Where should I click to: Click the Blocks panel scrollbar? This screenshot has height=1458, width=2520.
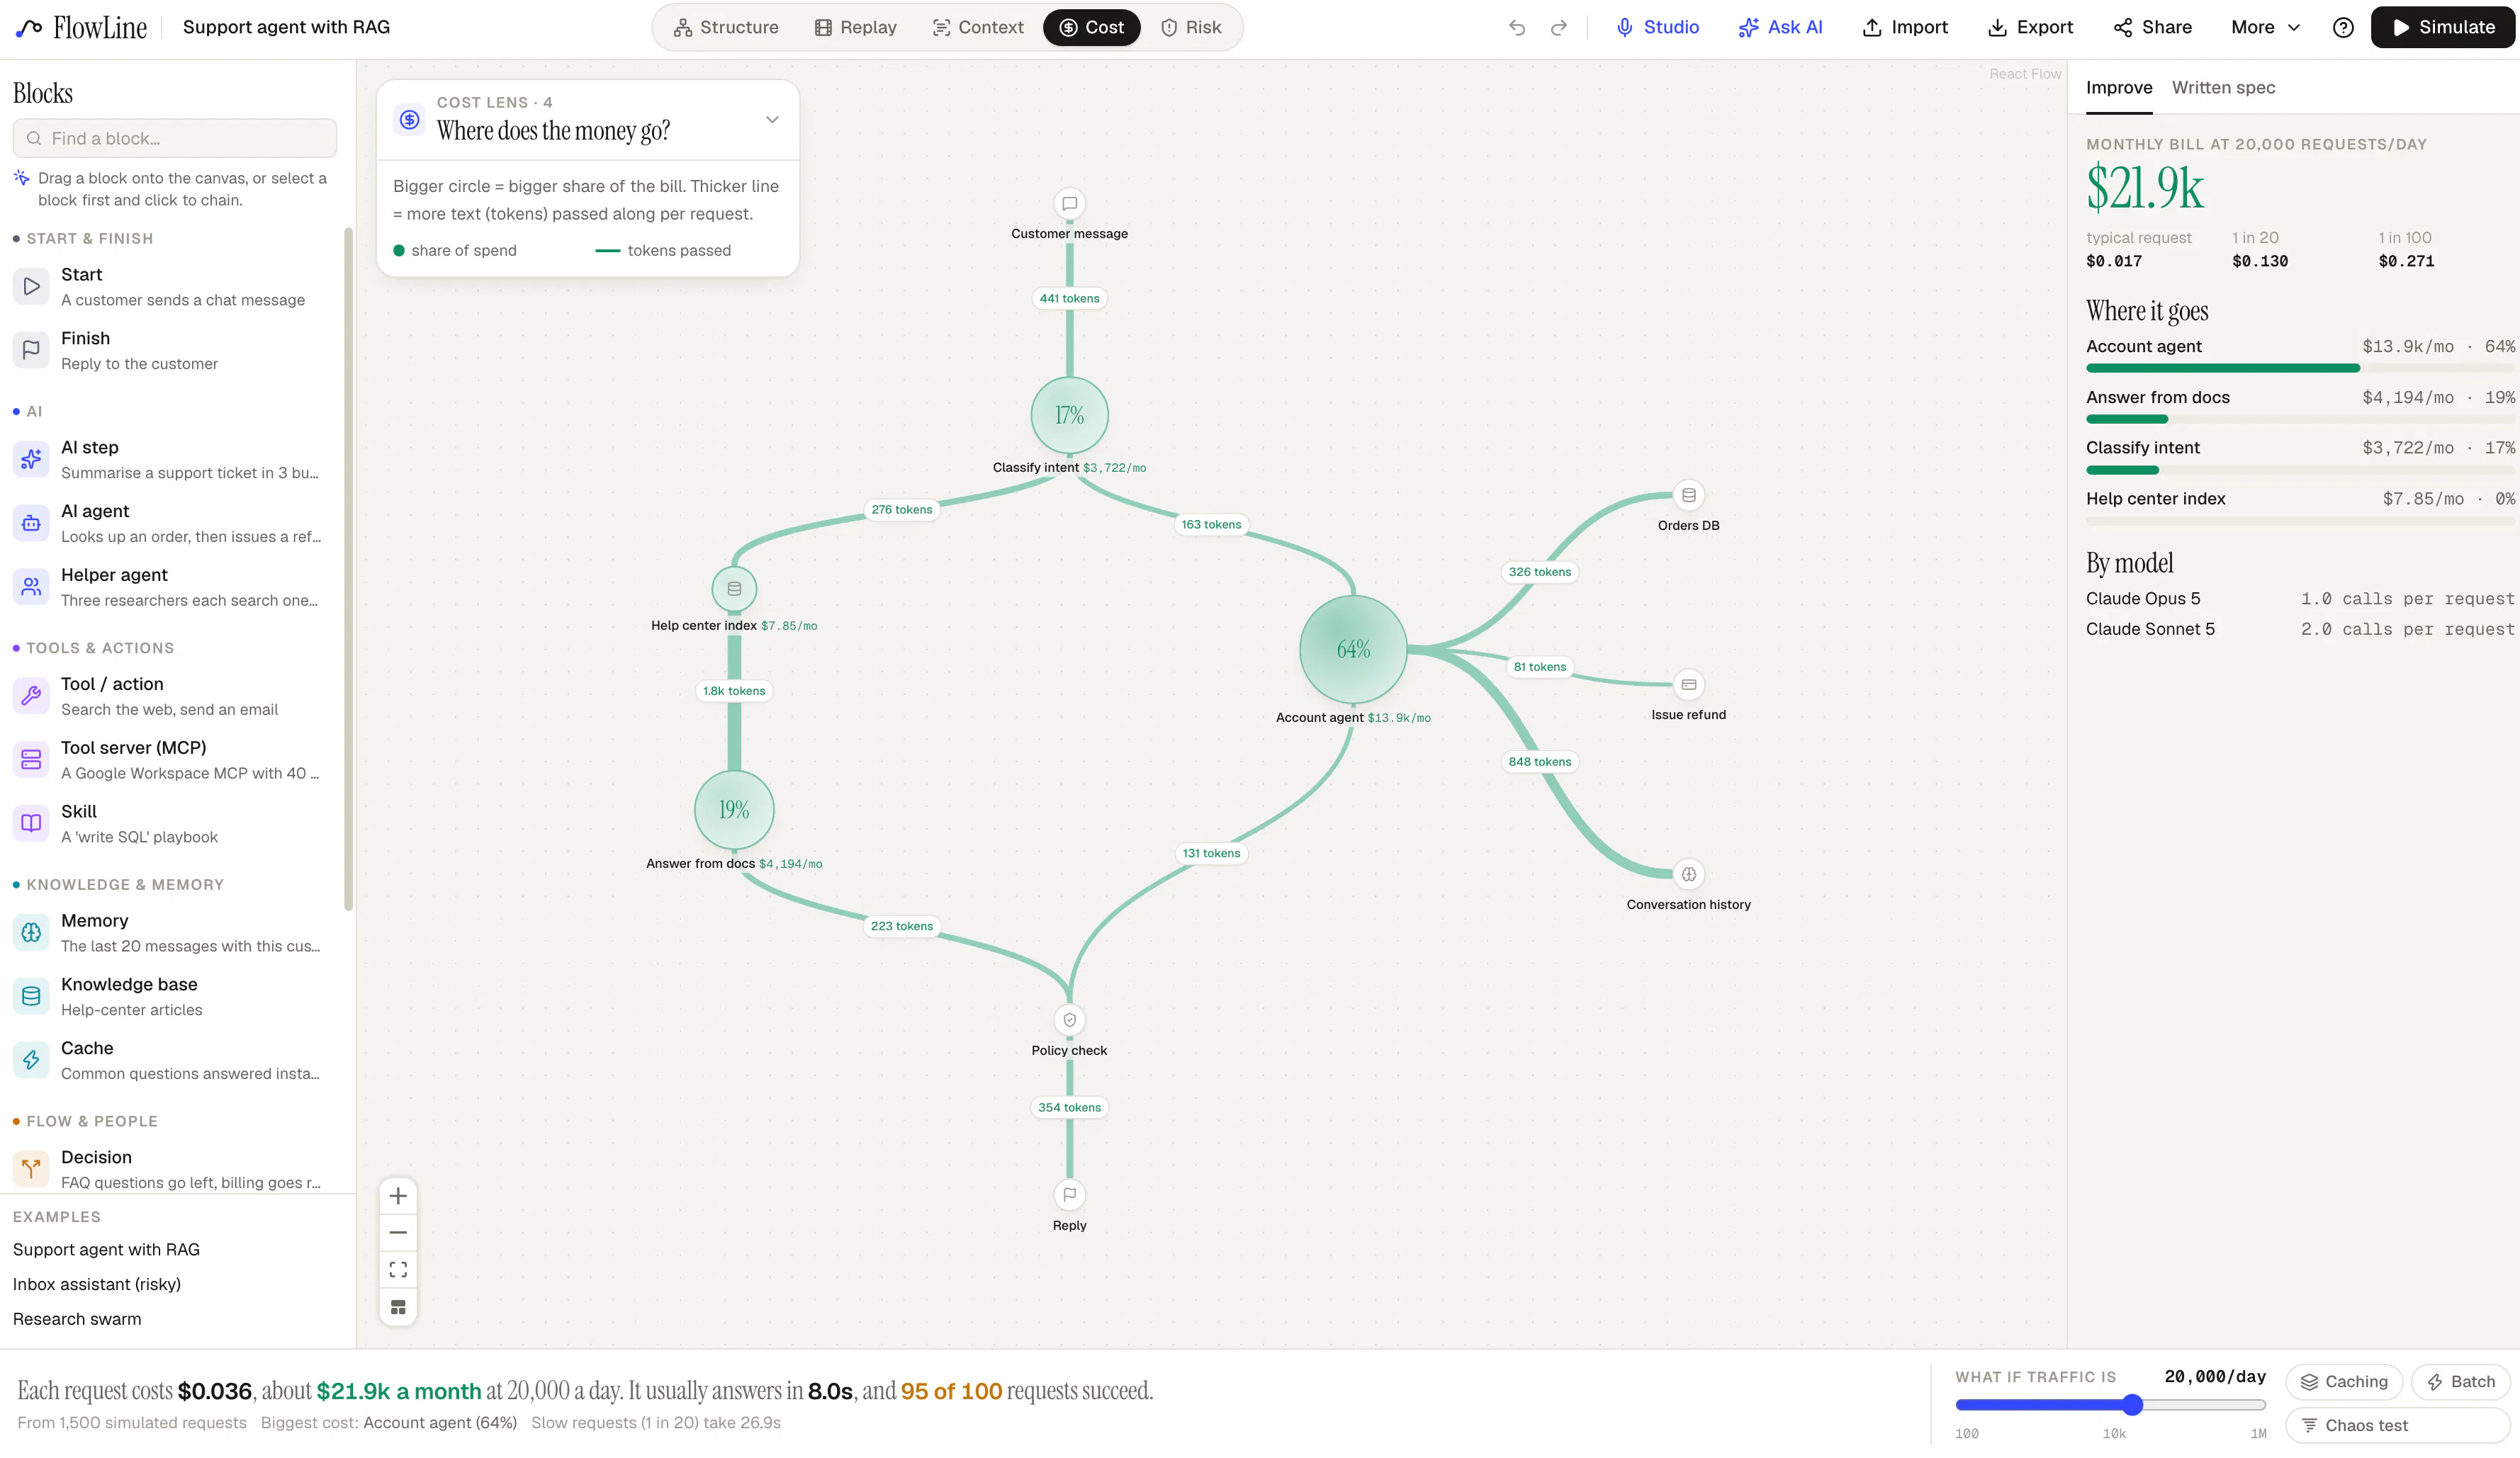tap(348, 570)
